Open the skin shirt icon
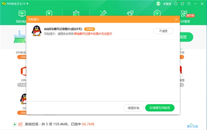The height and width of the screenshot is (130, 207). point(183,3)
